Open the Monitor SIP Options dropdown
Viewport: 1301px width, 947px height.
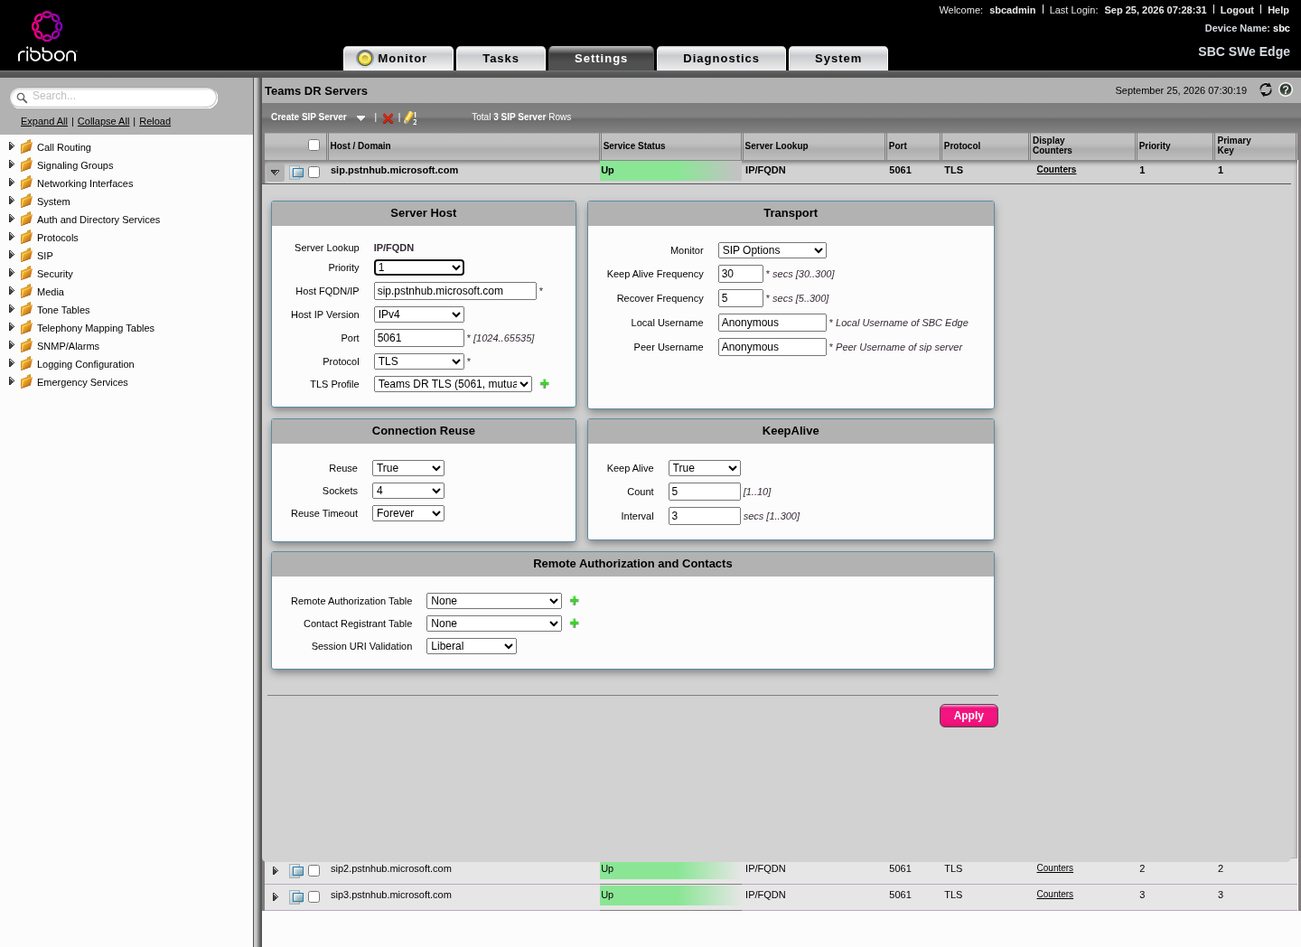(x=772, y=250)
